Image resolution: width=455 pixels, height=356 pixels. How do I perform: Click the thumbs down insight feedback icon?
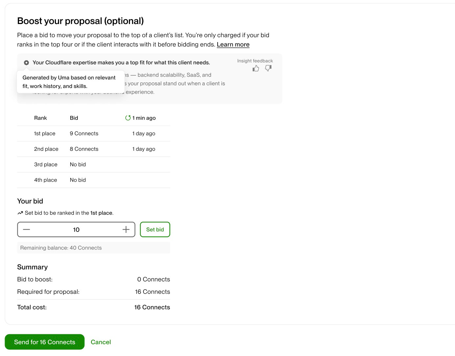tap(268, 68)
